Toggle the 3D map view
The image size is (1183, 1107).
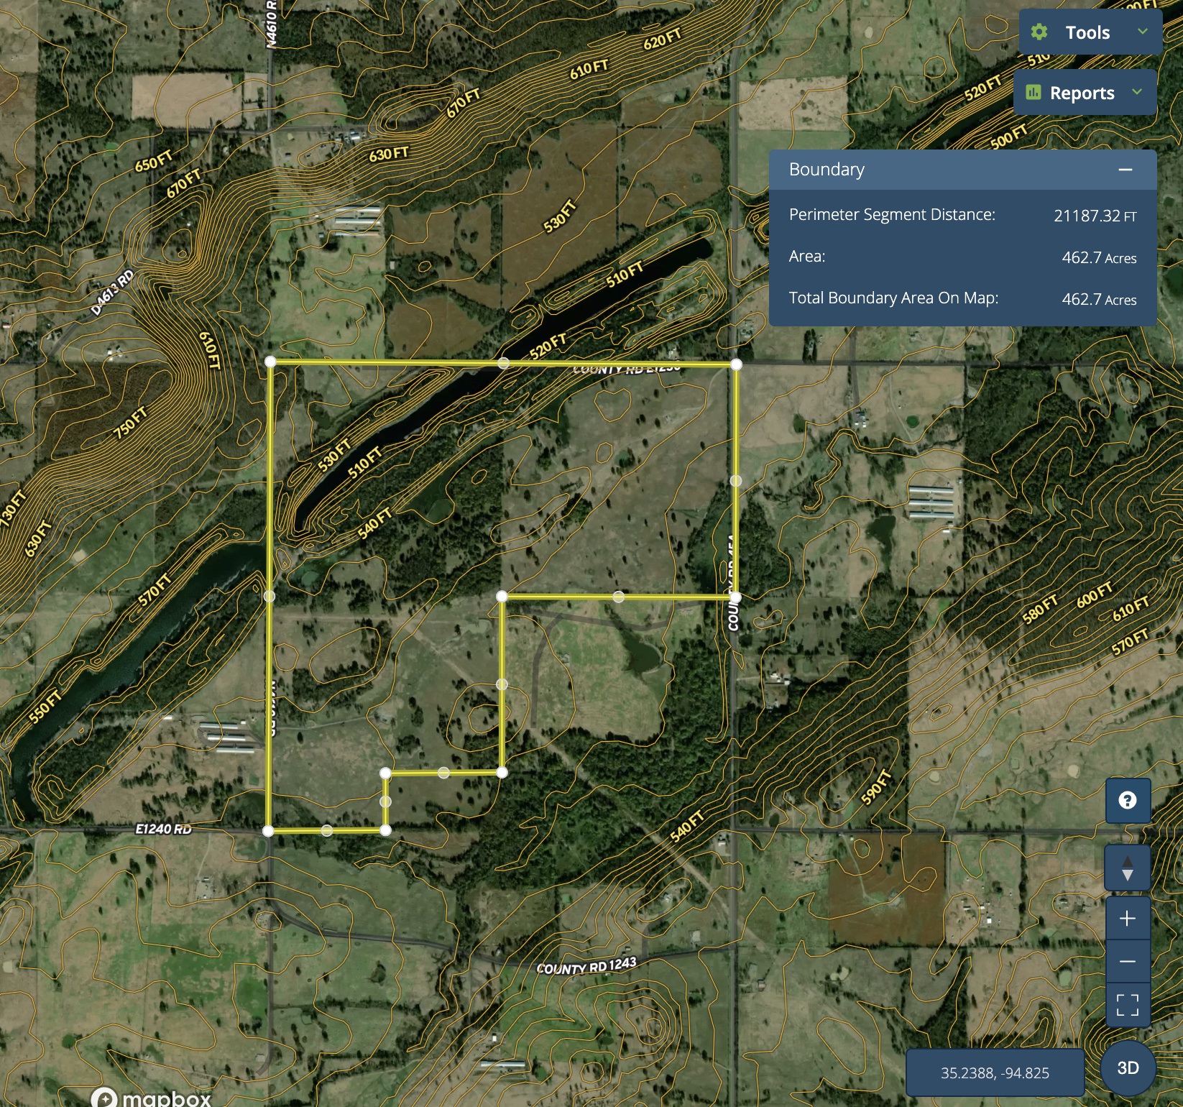1128,1068
